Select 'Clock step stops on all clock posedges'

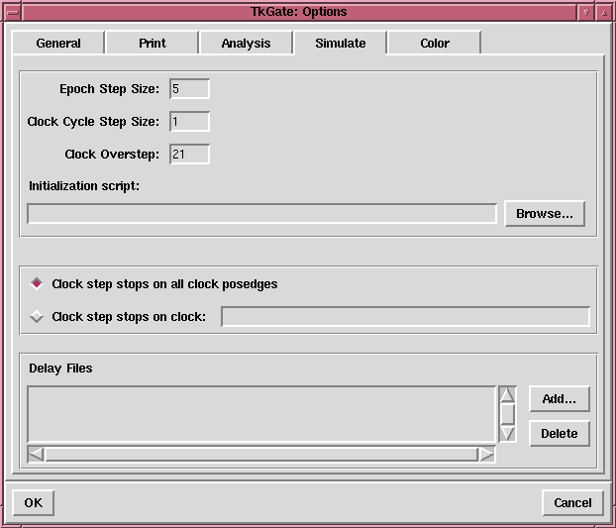coord(38,283)
